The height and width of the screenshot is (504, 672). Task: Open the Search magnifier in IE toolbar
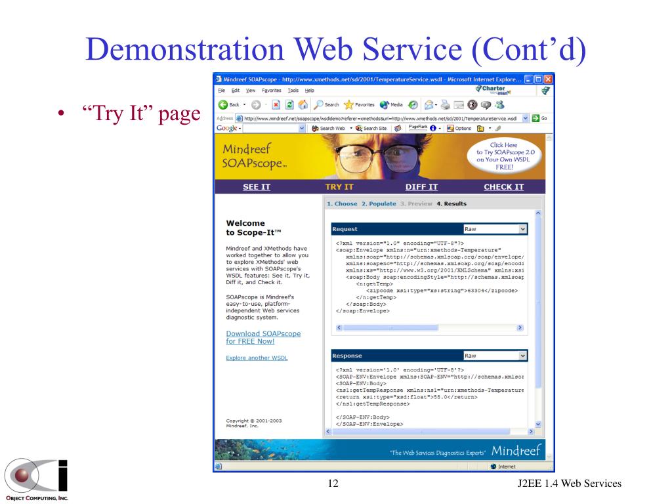click(327, 104)
